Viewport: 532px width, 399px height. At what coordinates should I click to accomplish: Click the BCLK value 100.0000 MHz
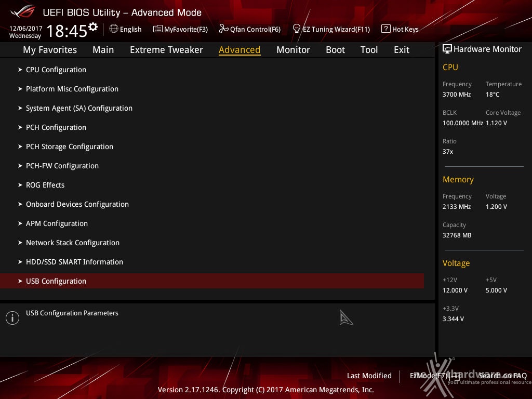(x=462, y=123)
